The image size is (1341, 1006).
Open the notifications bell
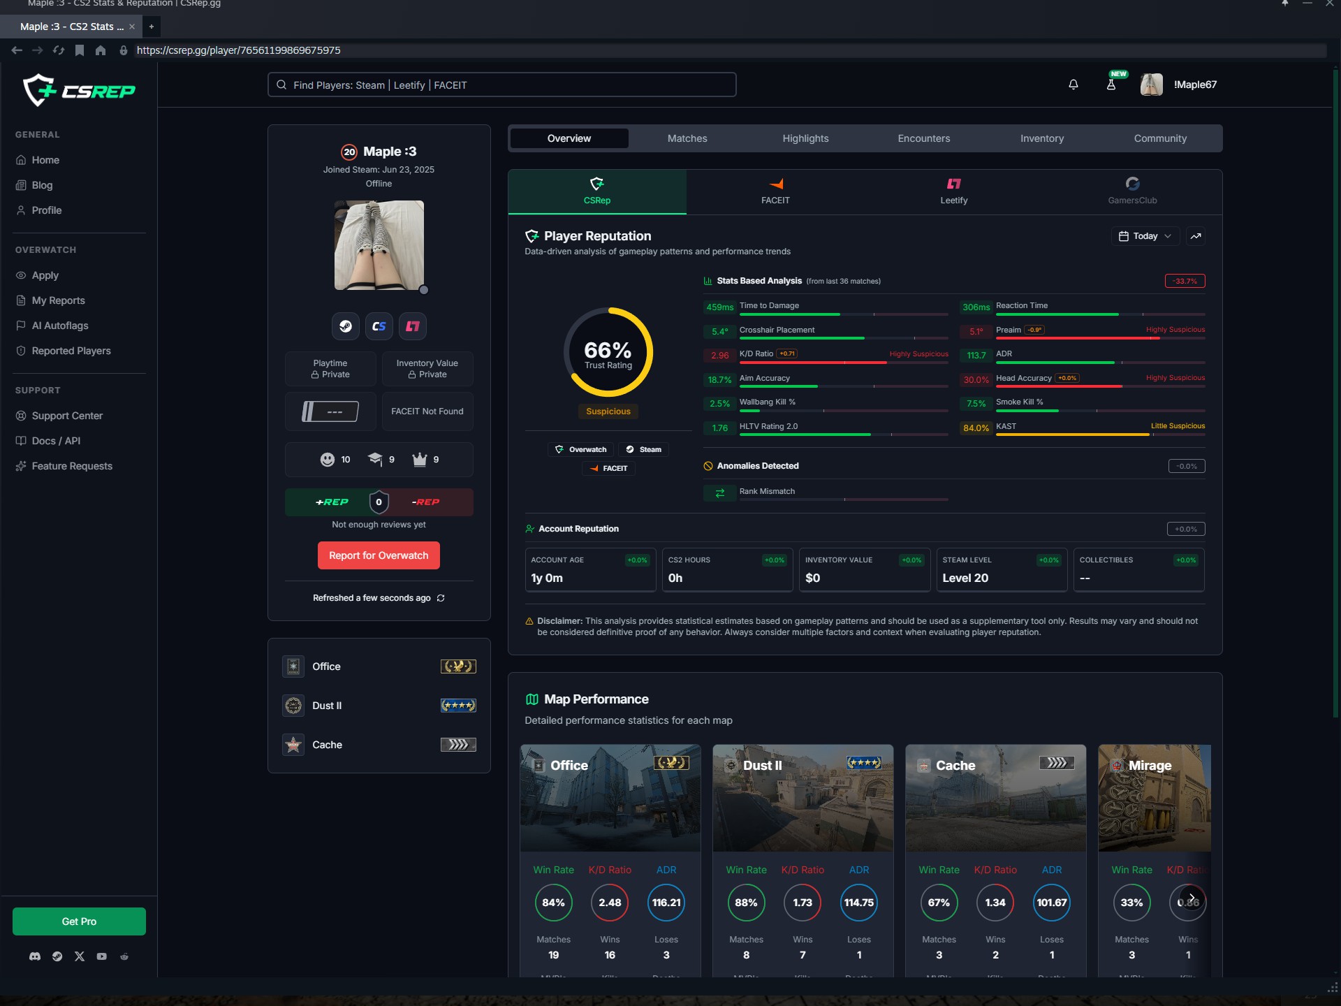1073,85
